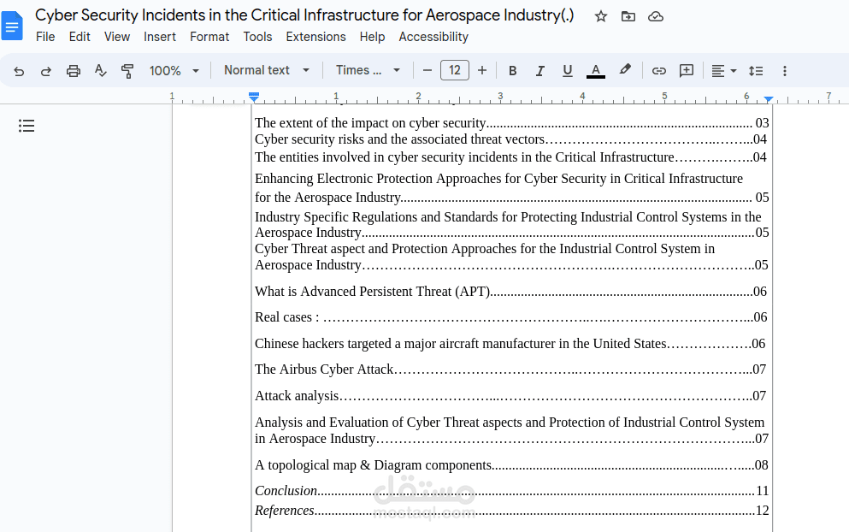Image resolution: width=849 pixels, height=532 pixels.
Task: Decrease the font size
Action: coord(427,70)
